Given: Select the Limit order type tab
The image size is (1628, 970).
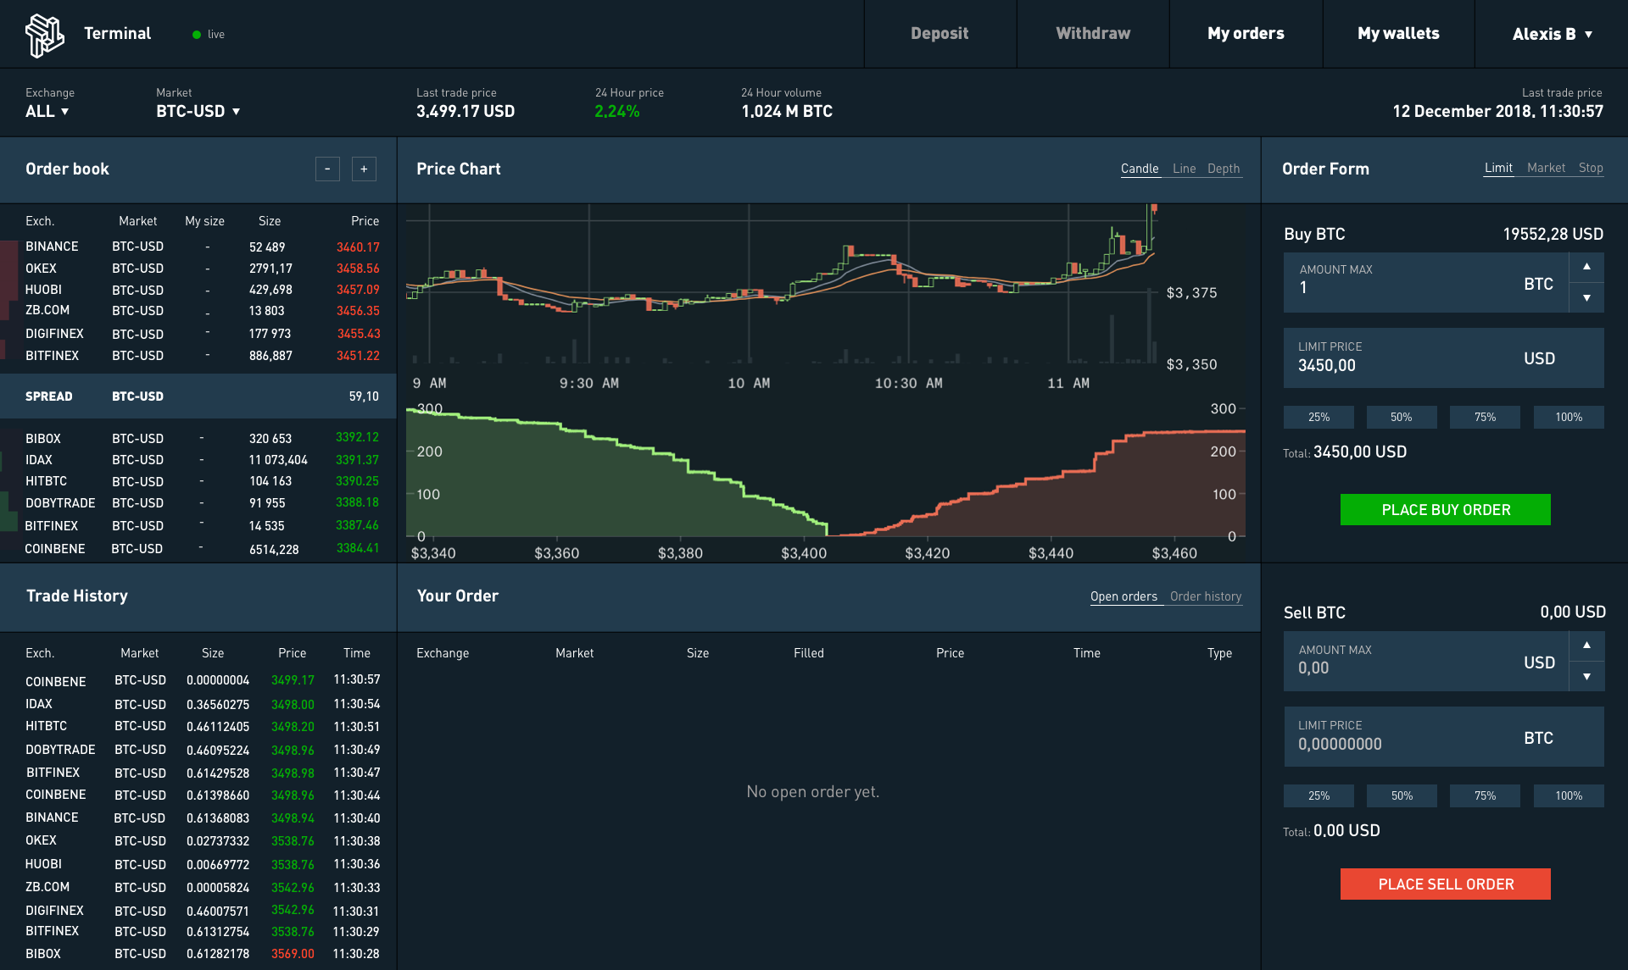Looking at the screenshot, I should point(1498,168).
